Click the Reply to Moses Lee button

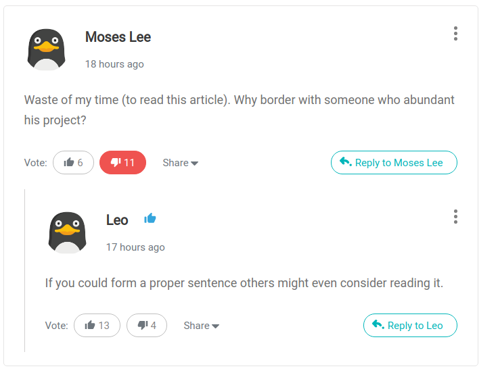click(x=394, y=162)
